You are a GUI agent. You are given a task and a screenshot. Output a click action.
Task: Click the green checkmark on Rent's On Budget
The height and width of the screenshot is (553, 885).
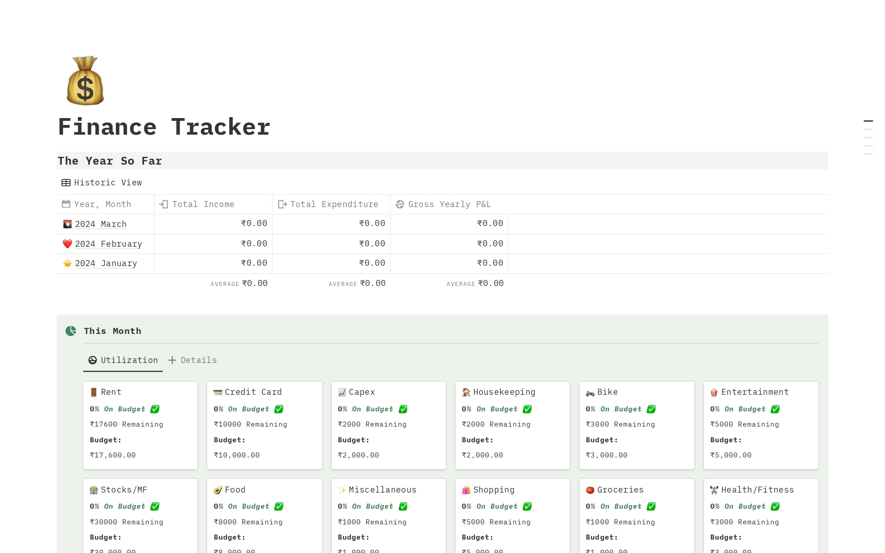coord(154,409)
